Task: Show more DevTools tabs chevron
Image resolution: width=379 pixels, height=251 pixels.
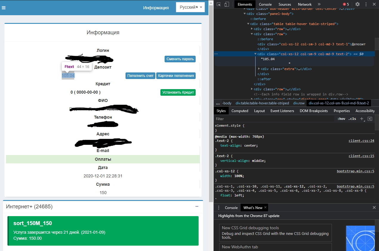Action: [x=319, y=4]
